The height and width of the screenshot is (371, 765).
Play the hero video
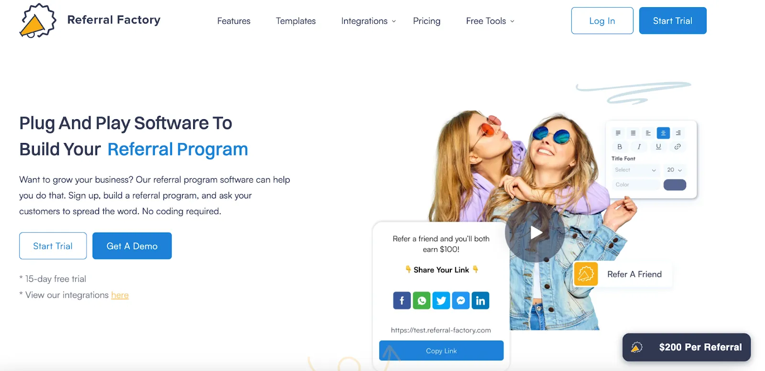coord(535,233)
